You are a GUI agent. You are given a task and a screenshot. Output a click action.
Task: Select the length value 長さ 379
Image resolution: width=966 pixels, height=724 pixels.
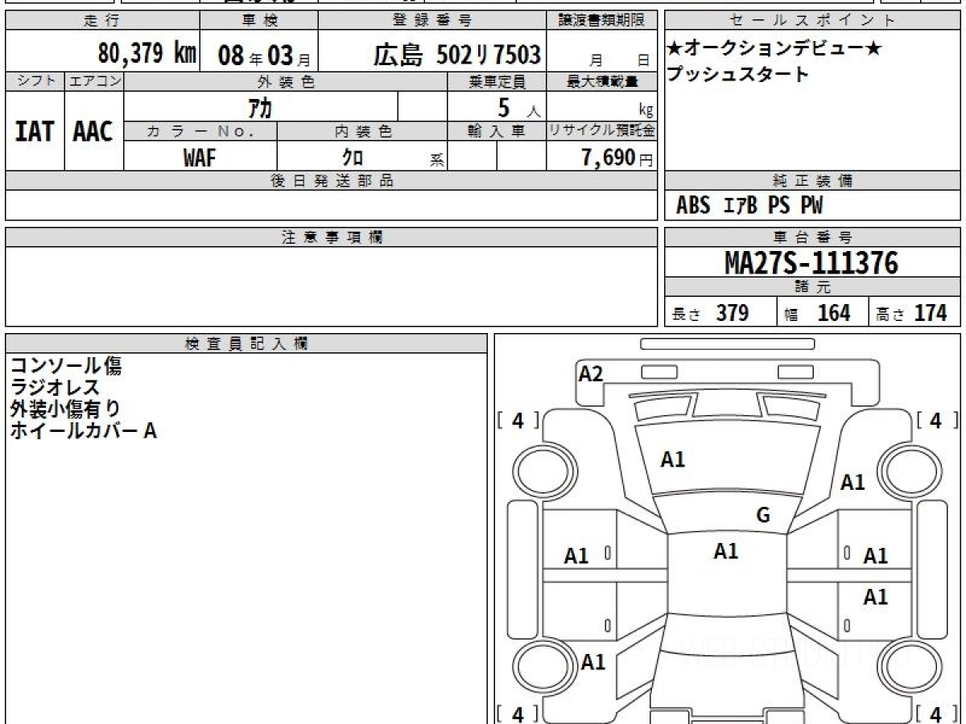(x=711, y=313)
